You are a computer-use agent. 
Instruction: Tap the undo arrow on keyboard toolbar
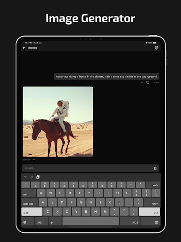pos(25,177)
